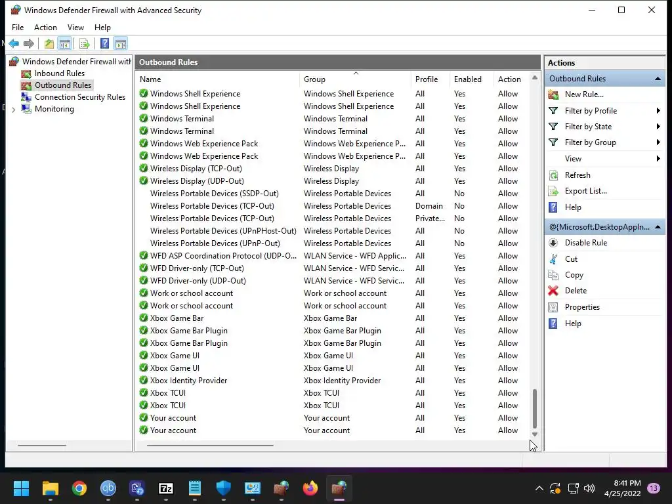Select Wireless Portable Devices (UPnPHost-Out) rule
Screen dimensions: 672x504
tap(223, 230)
